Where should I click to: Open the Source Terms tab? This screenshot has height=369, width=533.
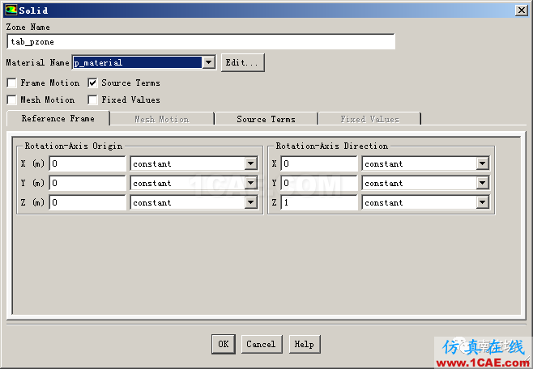pyautogui.click(x=266, y=119)
